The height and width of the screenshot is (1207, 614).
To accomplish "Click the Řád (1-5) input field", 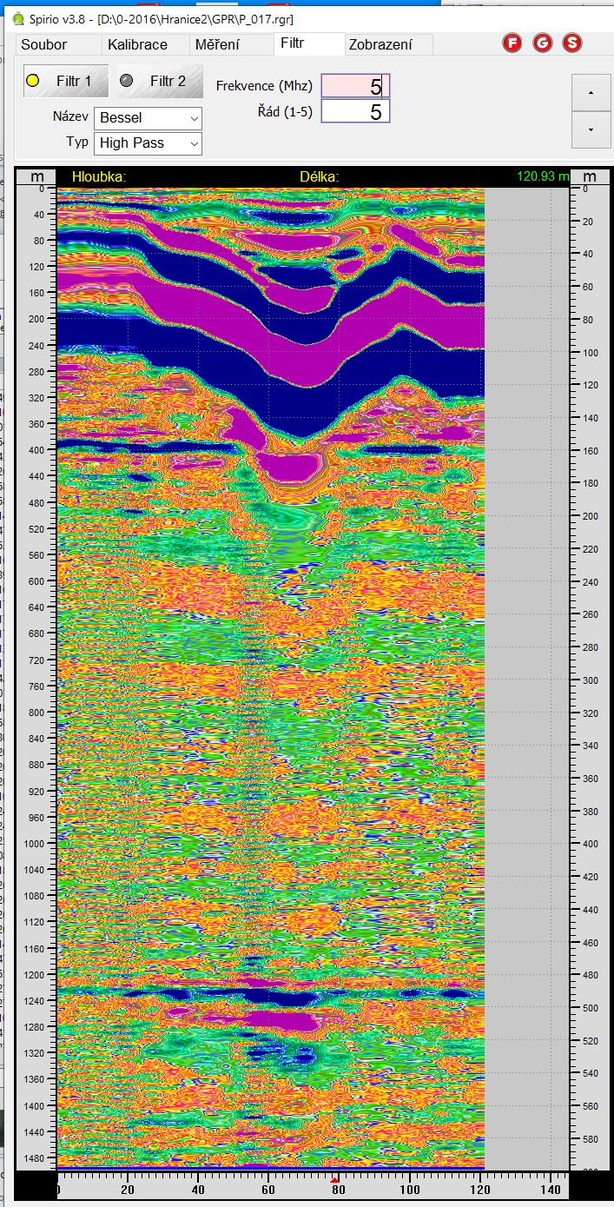I will click(355, 111).
